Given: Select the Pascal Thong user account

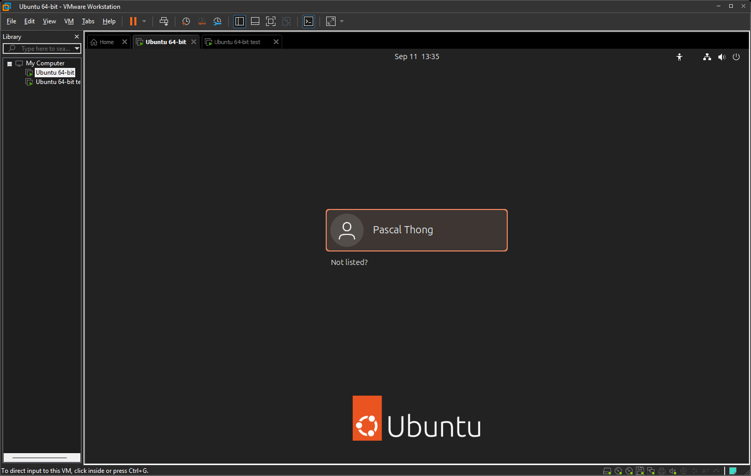Looking at the screenshot, I should (x=416, y=230).
